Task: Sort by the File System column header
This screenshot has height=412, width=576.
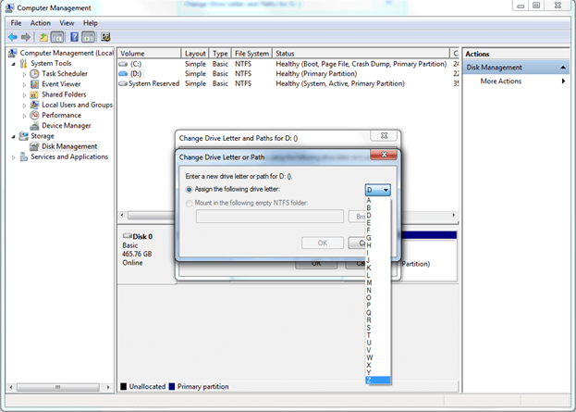Action: coord(251,54)
